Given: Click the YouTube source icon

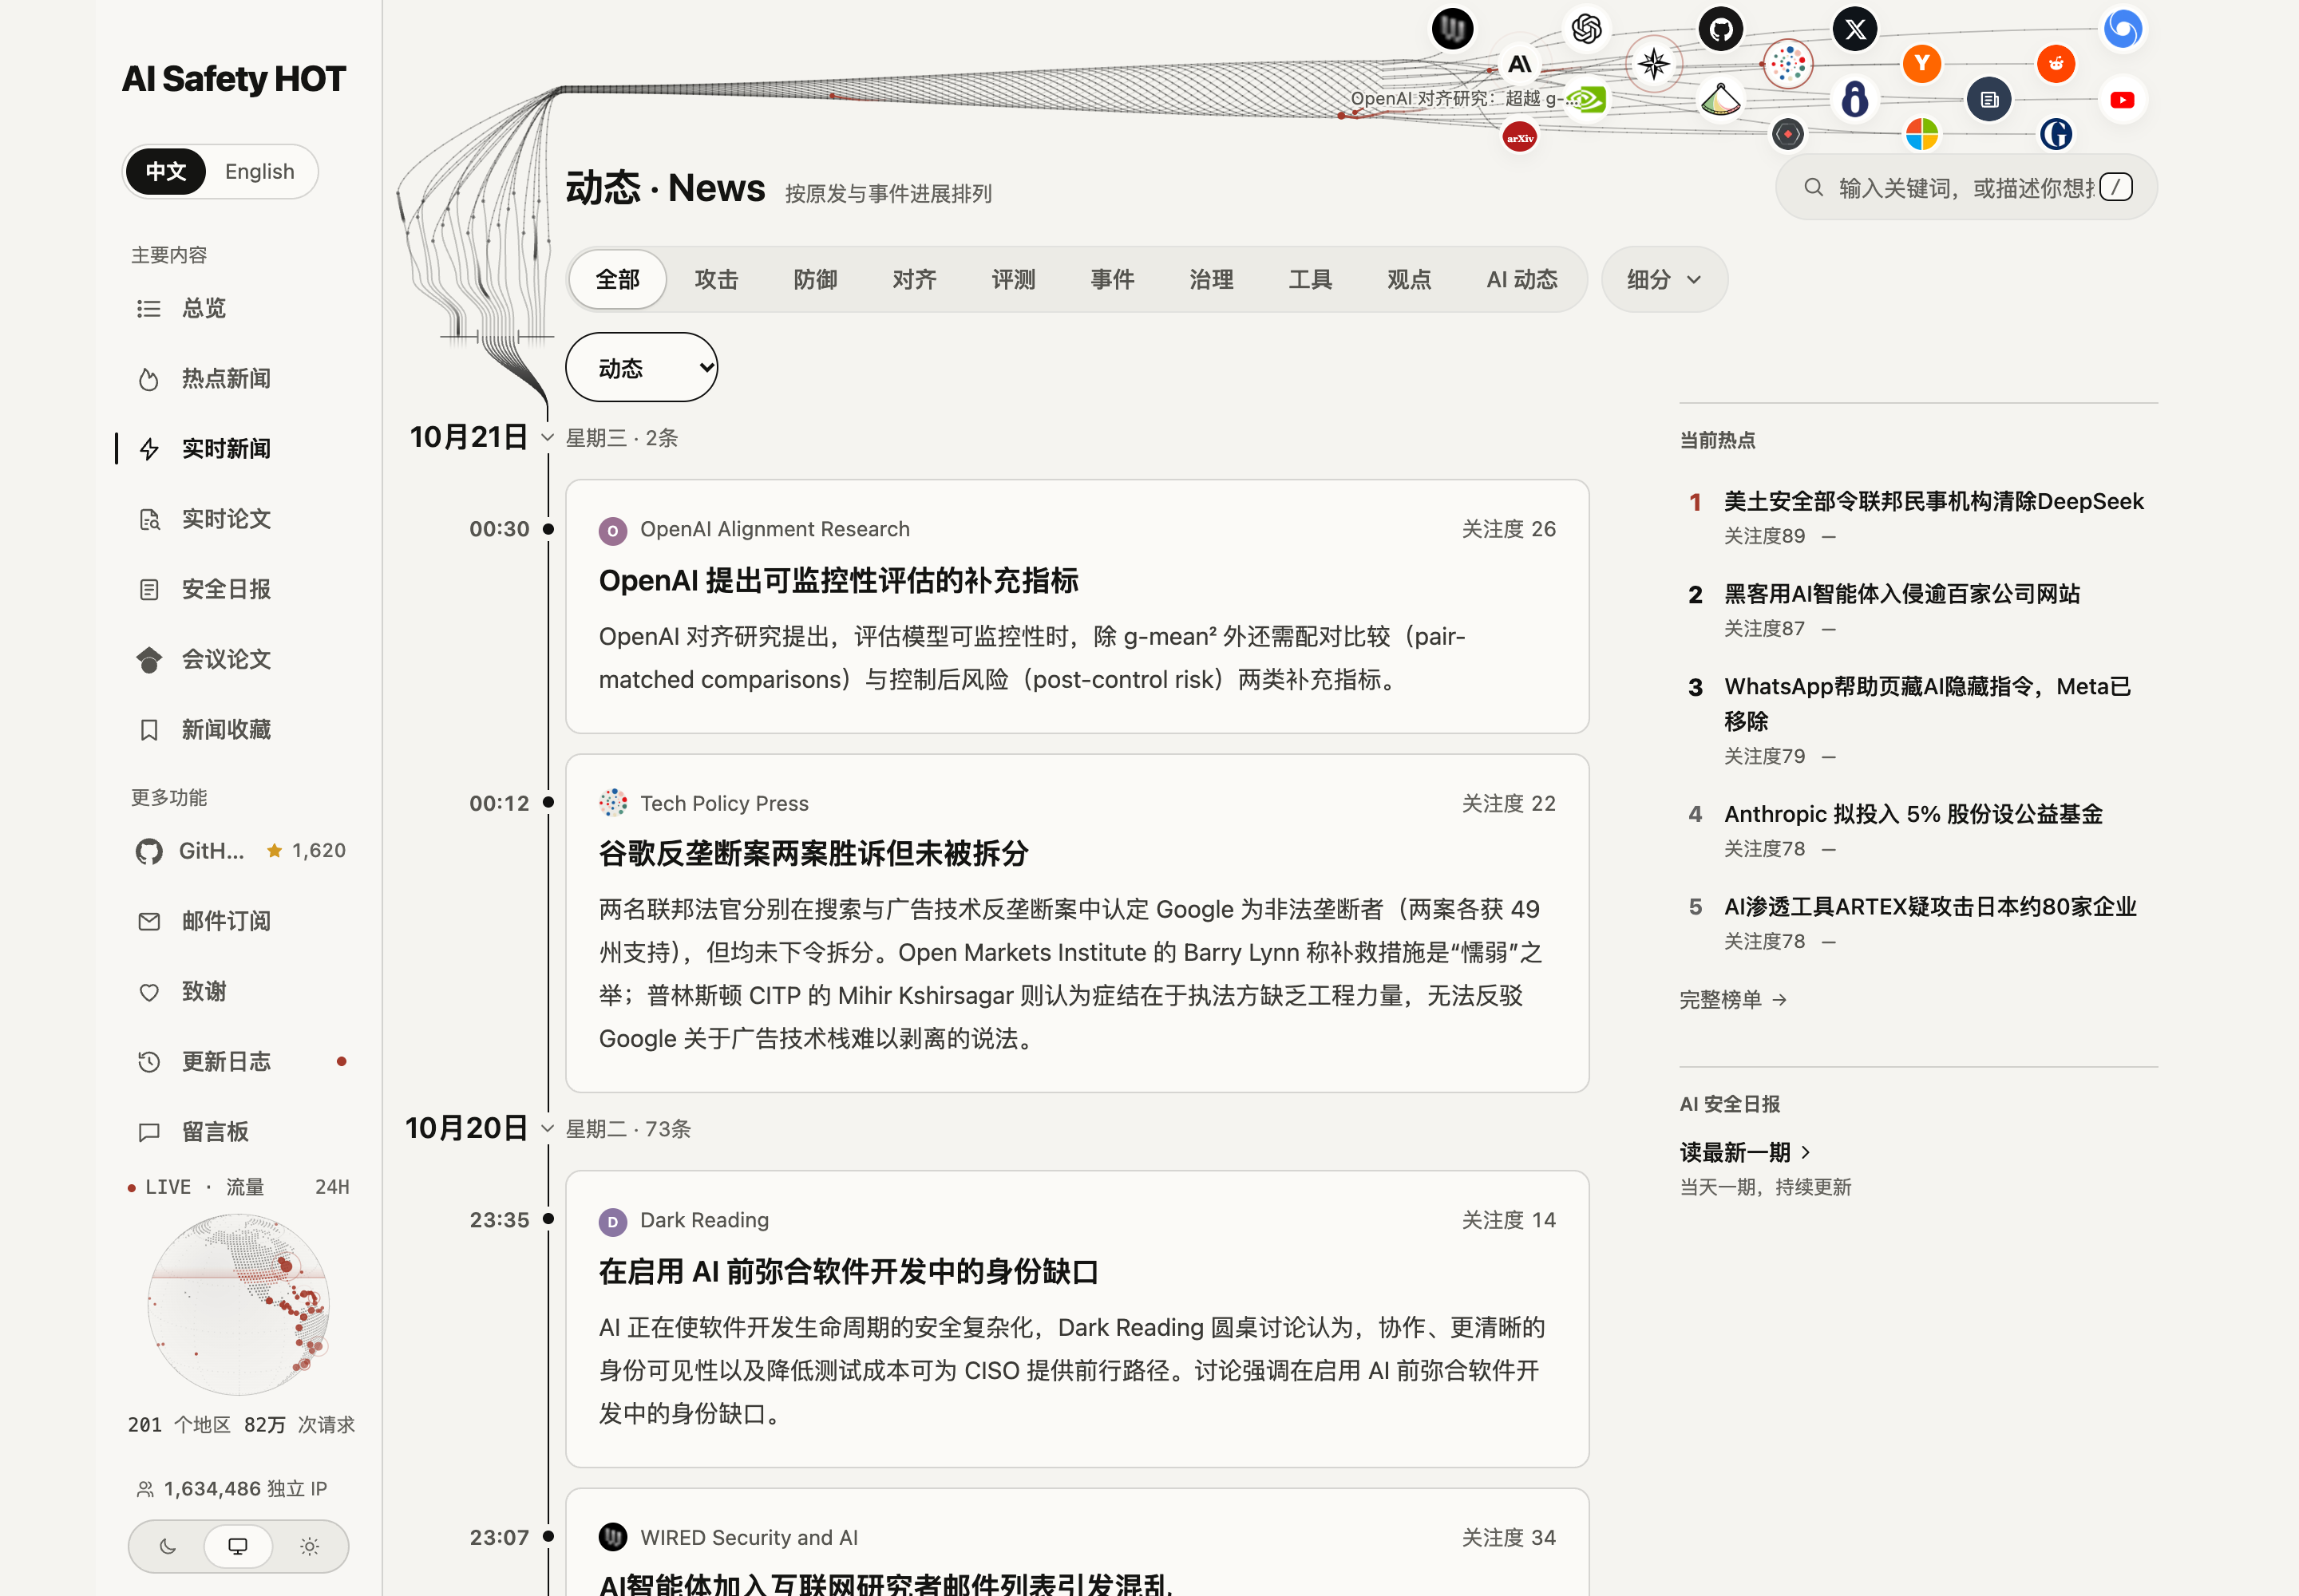Looking at the screenshot, I should point(2122,99).
